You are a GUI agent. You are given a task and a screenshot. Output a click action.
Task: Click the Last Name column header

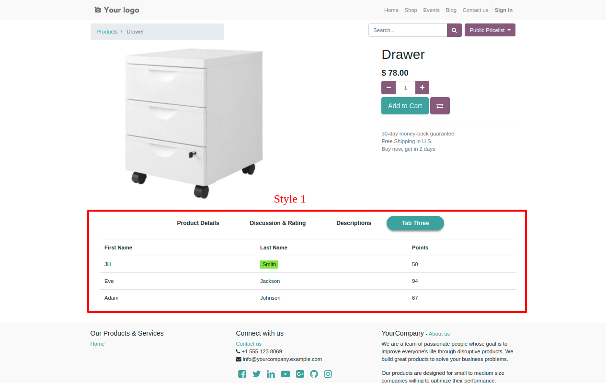coord(274,248)
